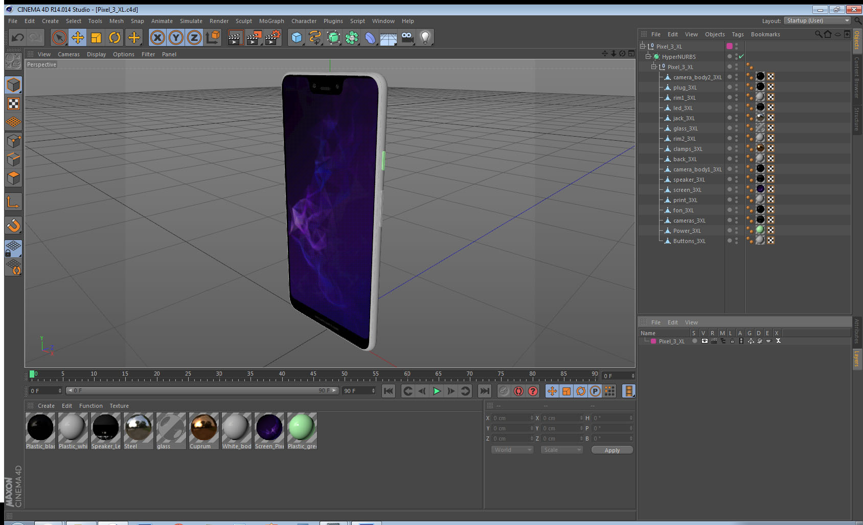Toggle Z axis lock icon
The height and width of the screenshot is (525, 863).
(194, 37)
